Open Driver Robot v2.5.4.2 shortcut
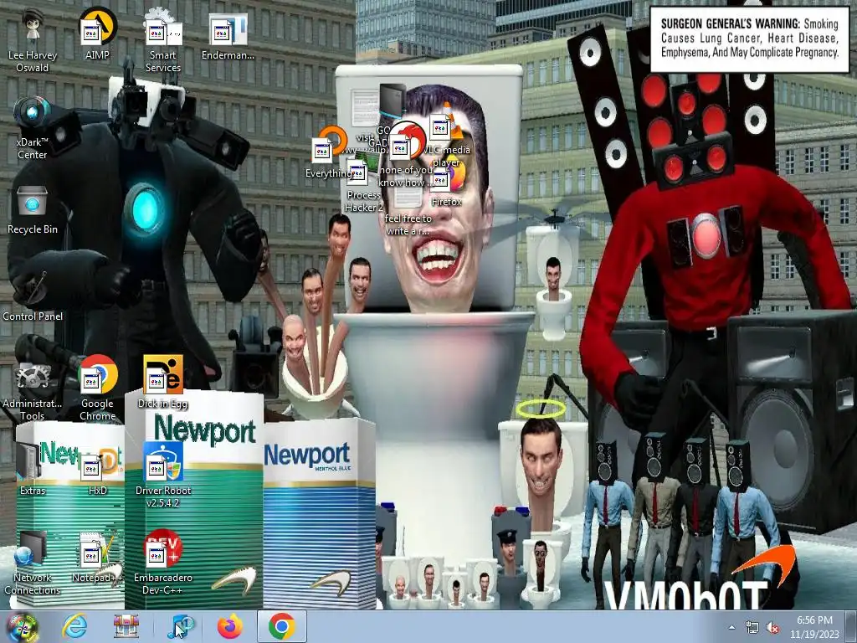857x643 pixels. click(163, 476)
